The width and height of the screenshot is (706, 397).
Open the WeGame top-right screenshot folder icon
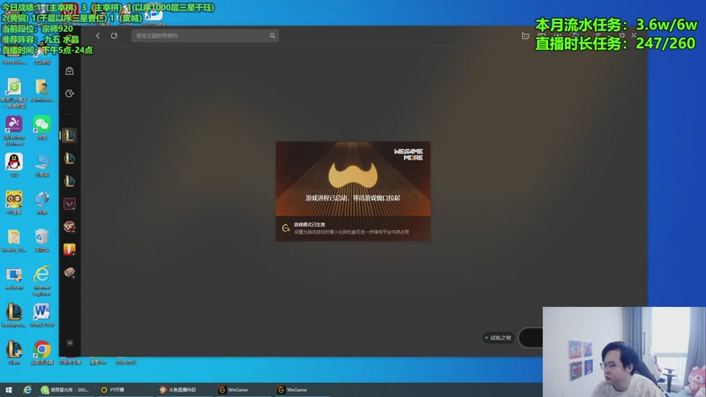point(525,35)
